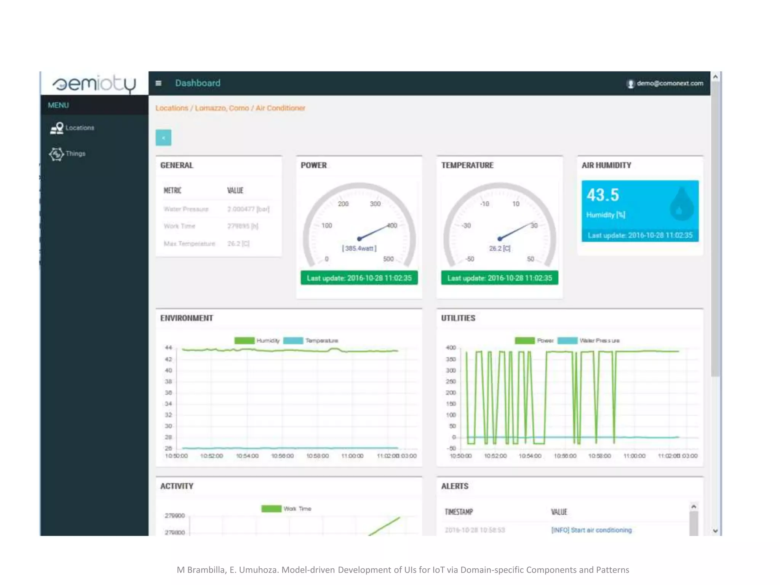Click the user avatar icon
The height and width of the screenshot is (585, 780).
[630, 83]
